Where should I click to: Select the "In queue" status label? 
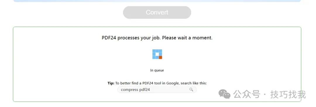click(x=157, y=71)
